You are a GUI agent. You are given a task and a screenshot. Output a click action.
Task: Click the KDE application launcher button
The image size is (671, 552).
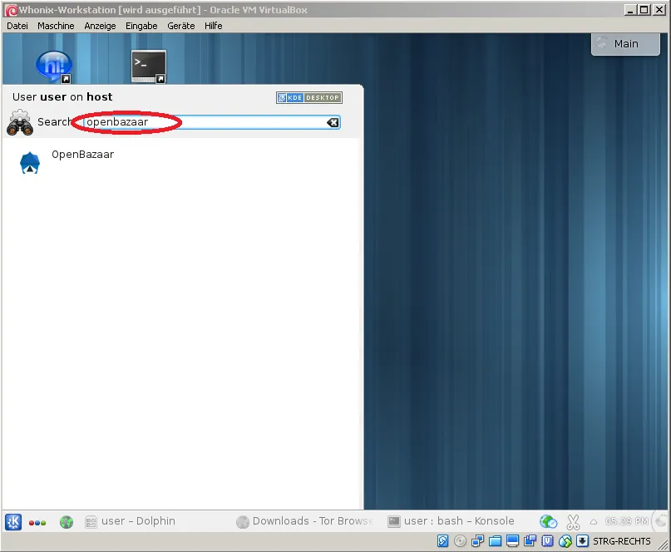[13, 521]
